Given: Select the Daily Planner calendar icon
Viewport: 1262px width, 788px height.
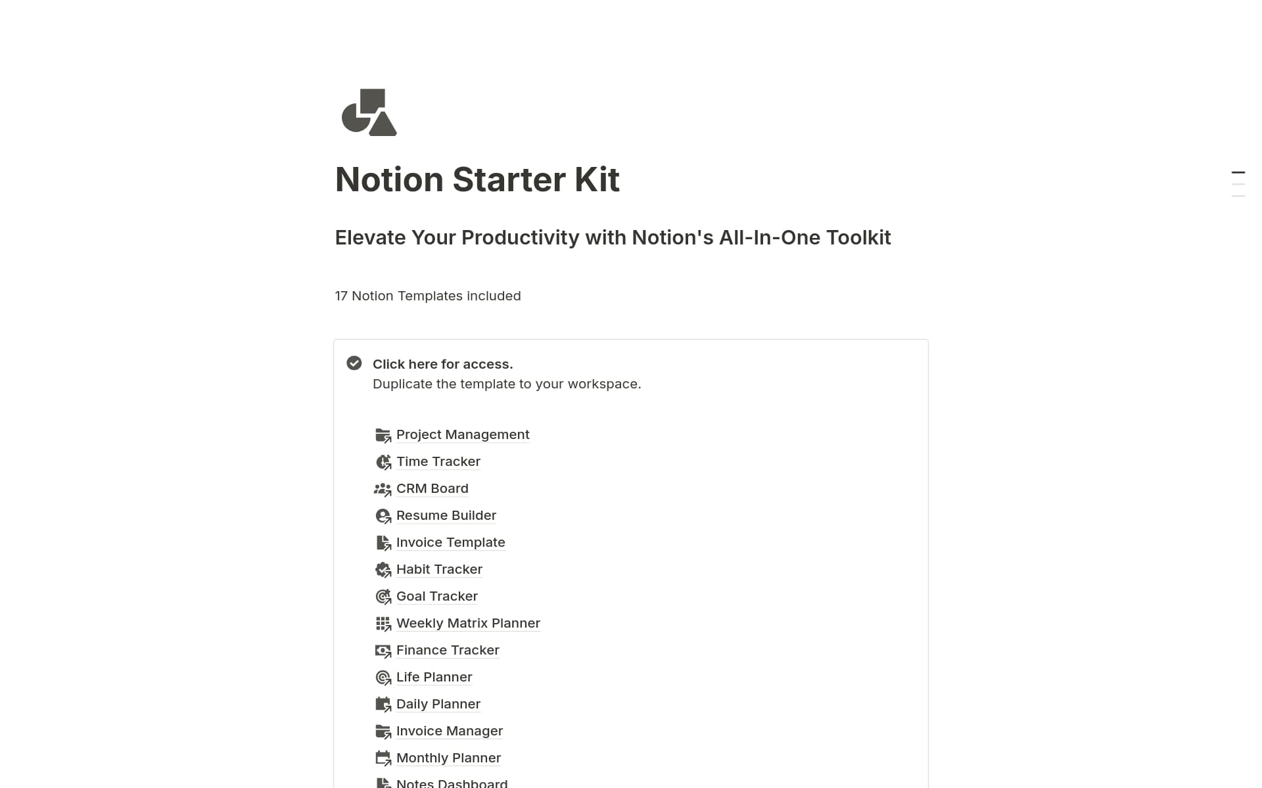Looking at the screenshot, I should (383, 704).
